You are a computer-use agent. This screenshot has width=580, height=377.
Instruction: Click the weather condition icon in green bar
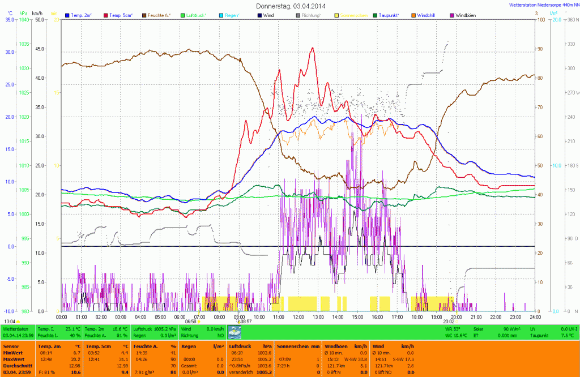point(234,332)
